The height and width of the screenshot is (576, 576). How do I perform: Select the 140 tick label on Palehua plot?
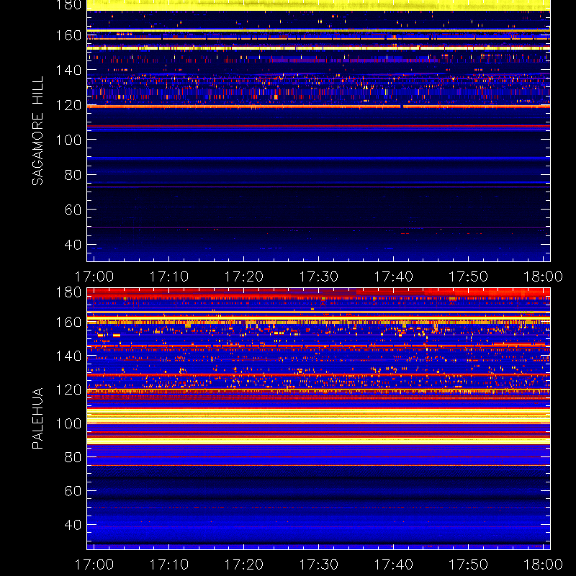[x=68, y=356]
